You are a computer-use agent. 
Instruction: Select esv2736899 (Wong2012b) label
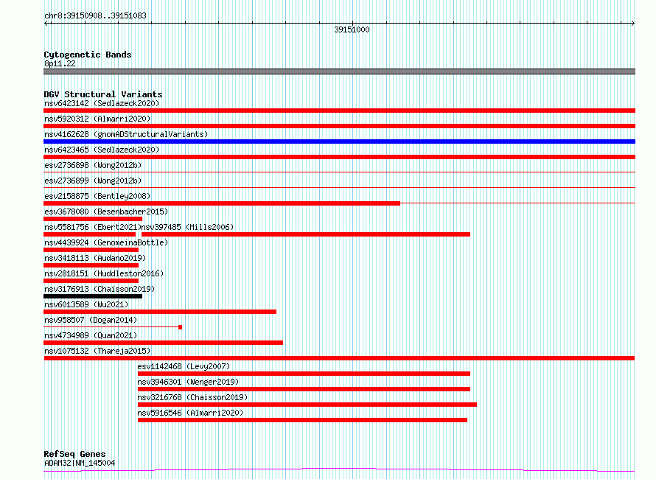pos(93,181)
